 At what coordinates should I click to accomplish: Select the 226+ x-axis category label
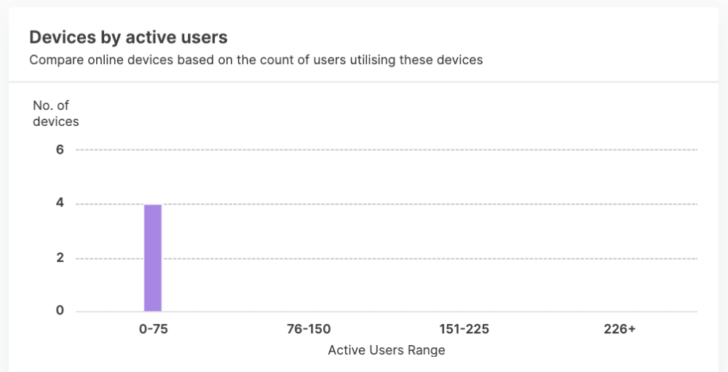(620, 329)
